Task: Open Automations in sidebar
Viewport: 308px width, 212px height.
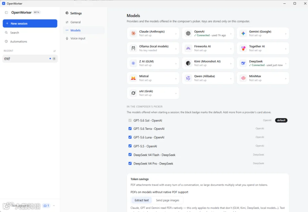Action: [30, 41]
